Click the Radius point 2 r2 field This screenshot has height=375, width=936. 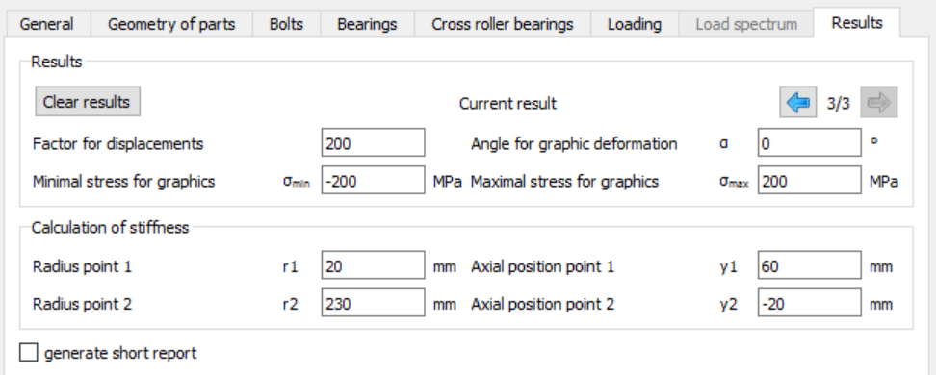click(x=373, y=304)
